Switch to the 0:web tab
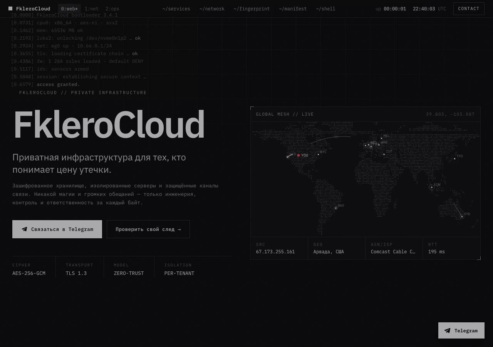Screen dimensions: 493x347 pos(69,9)
